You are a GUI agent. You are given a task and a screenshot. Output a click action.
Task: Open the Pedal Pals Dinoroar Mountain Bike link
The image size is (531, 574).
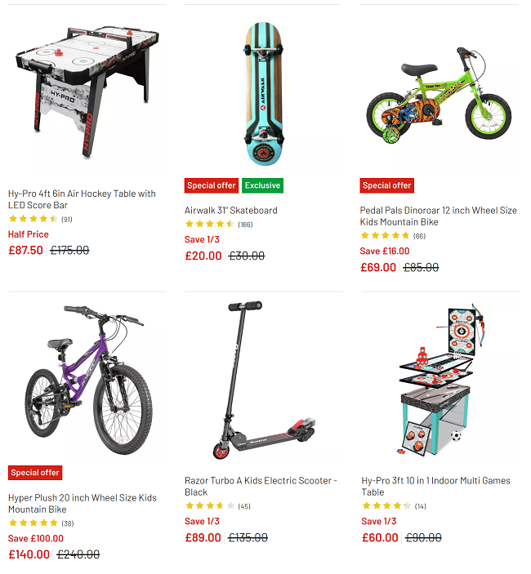(x=438, y=216)
